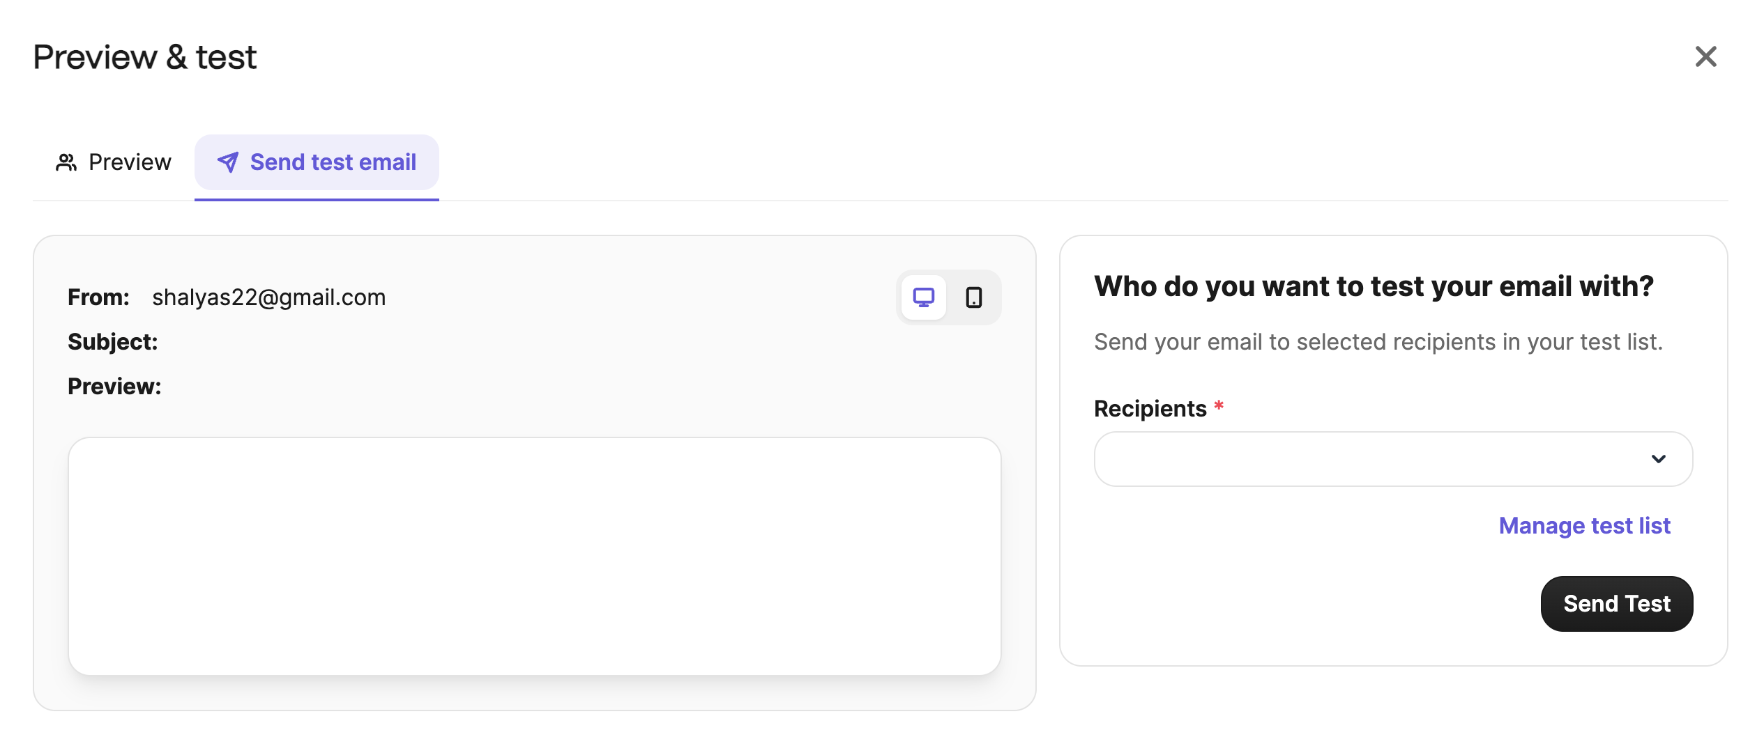
Task: Click the empty email preview area
Action: (534, 556)
